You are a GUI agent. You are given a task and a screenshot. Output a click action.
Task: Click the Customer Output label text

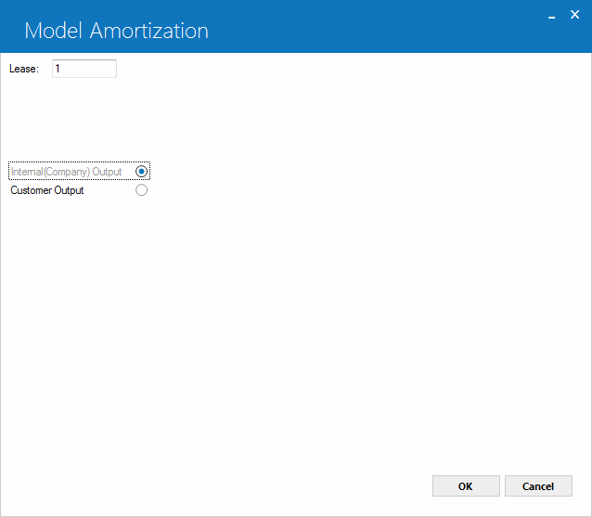pos(47,190)
